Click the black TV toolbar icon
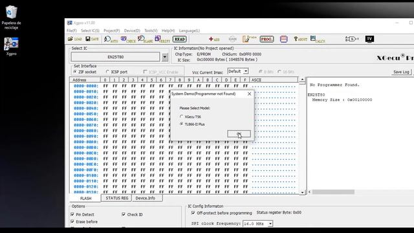414x233 pixels. click(x=369, y=39)
